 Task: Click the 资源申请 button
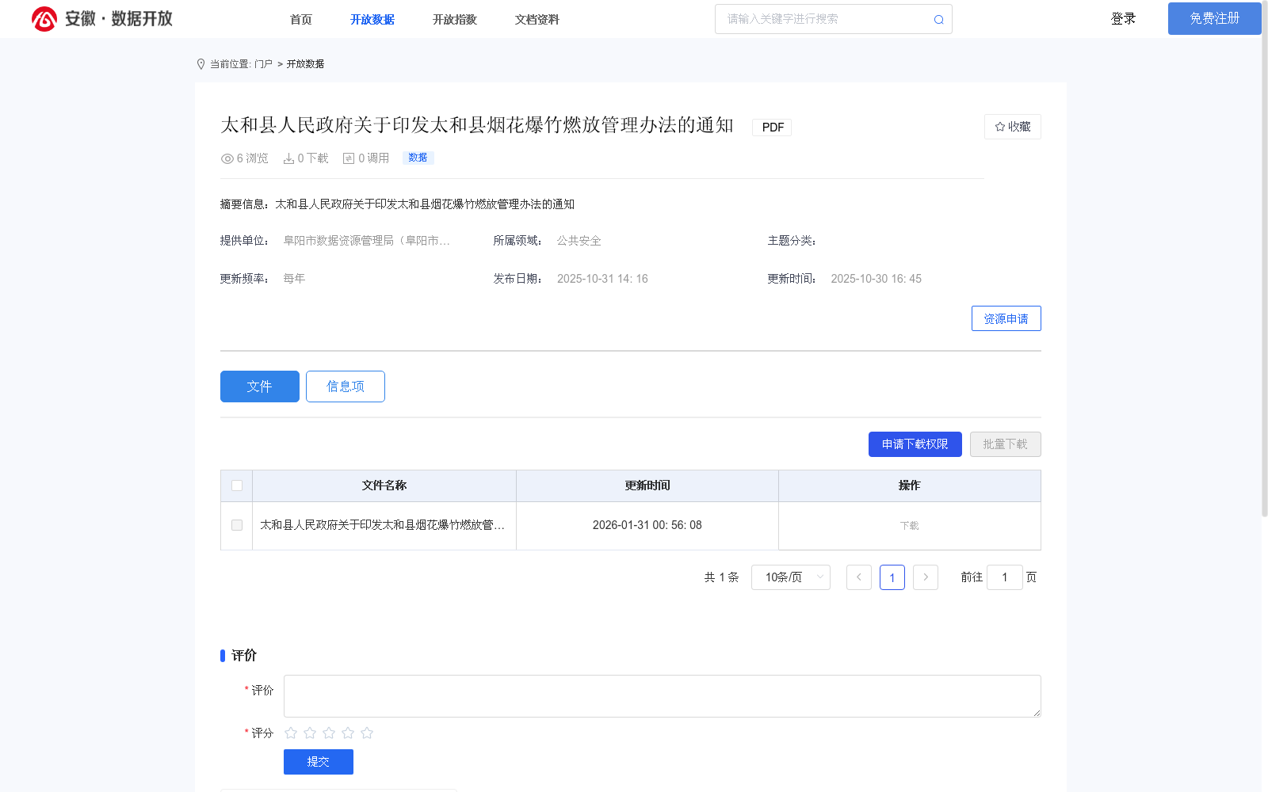[x=1006, y=318]
